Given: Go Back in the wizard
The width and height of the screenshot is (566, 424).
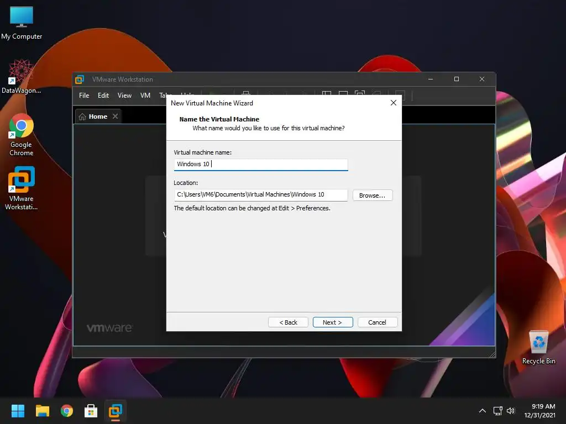Looking at the screenshot, I should pos(288,322).
